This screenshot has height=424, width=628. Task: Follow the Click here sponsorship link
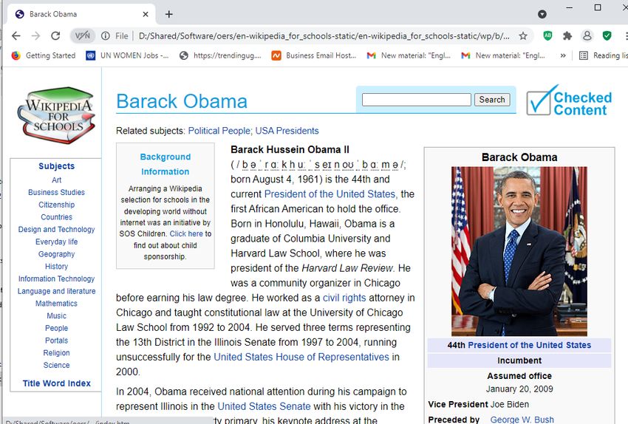tap(186, 234)
